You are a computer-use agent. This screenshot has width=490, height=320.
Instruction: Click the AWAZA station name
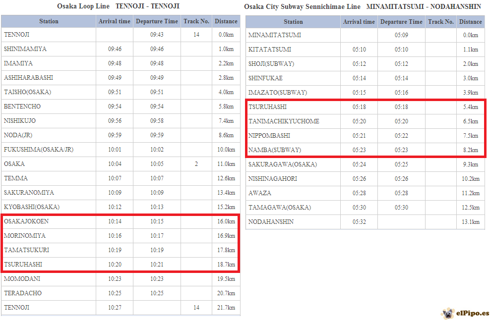(260, 193)
